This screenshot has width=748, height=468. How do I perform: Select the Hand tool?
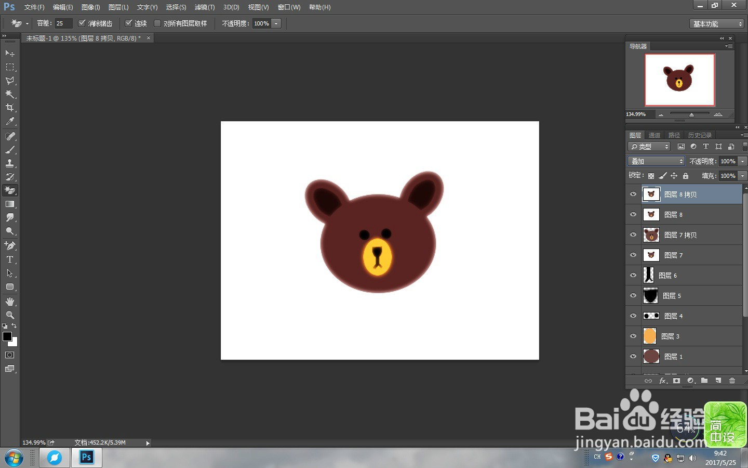(x=10, y=302)
